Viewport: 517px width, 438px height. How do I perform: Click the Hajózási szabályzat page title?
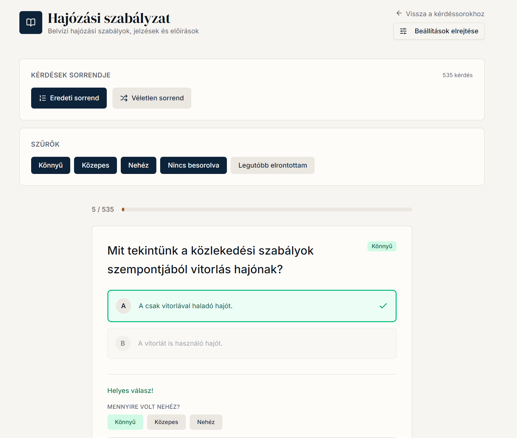coord(109,18)
